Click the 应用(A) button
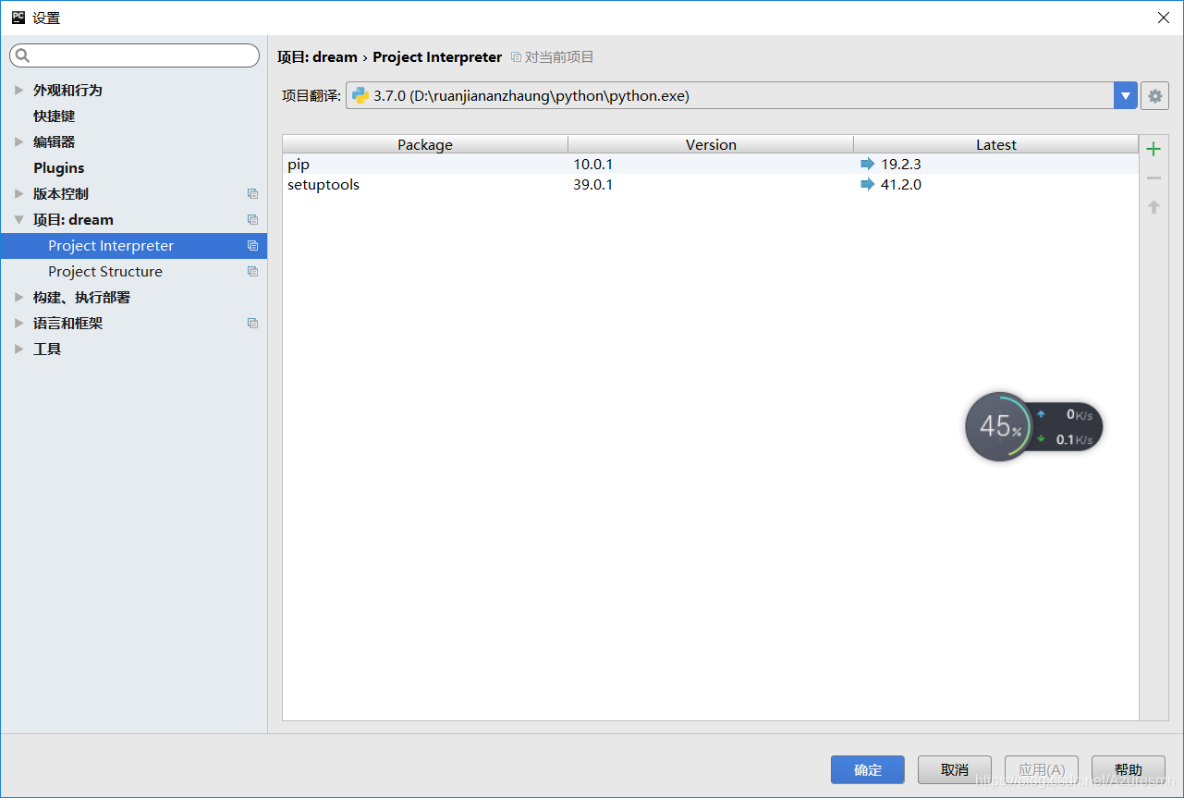1184x798 pixels. (x=1042, y=769)
